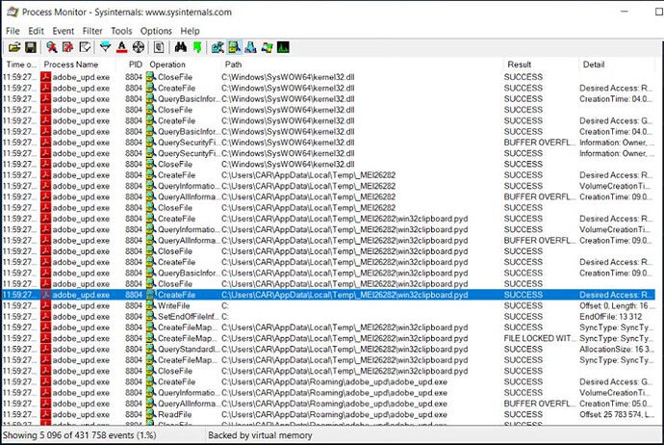Click the Save icon in toolbar
The image size is (664, 445).
[30, 47]
